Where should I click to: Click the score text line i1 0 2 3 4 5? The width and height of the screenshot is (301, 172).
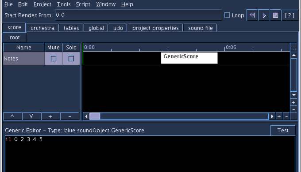(x=24, y=139)
